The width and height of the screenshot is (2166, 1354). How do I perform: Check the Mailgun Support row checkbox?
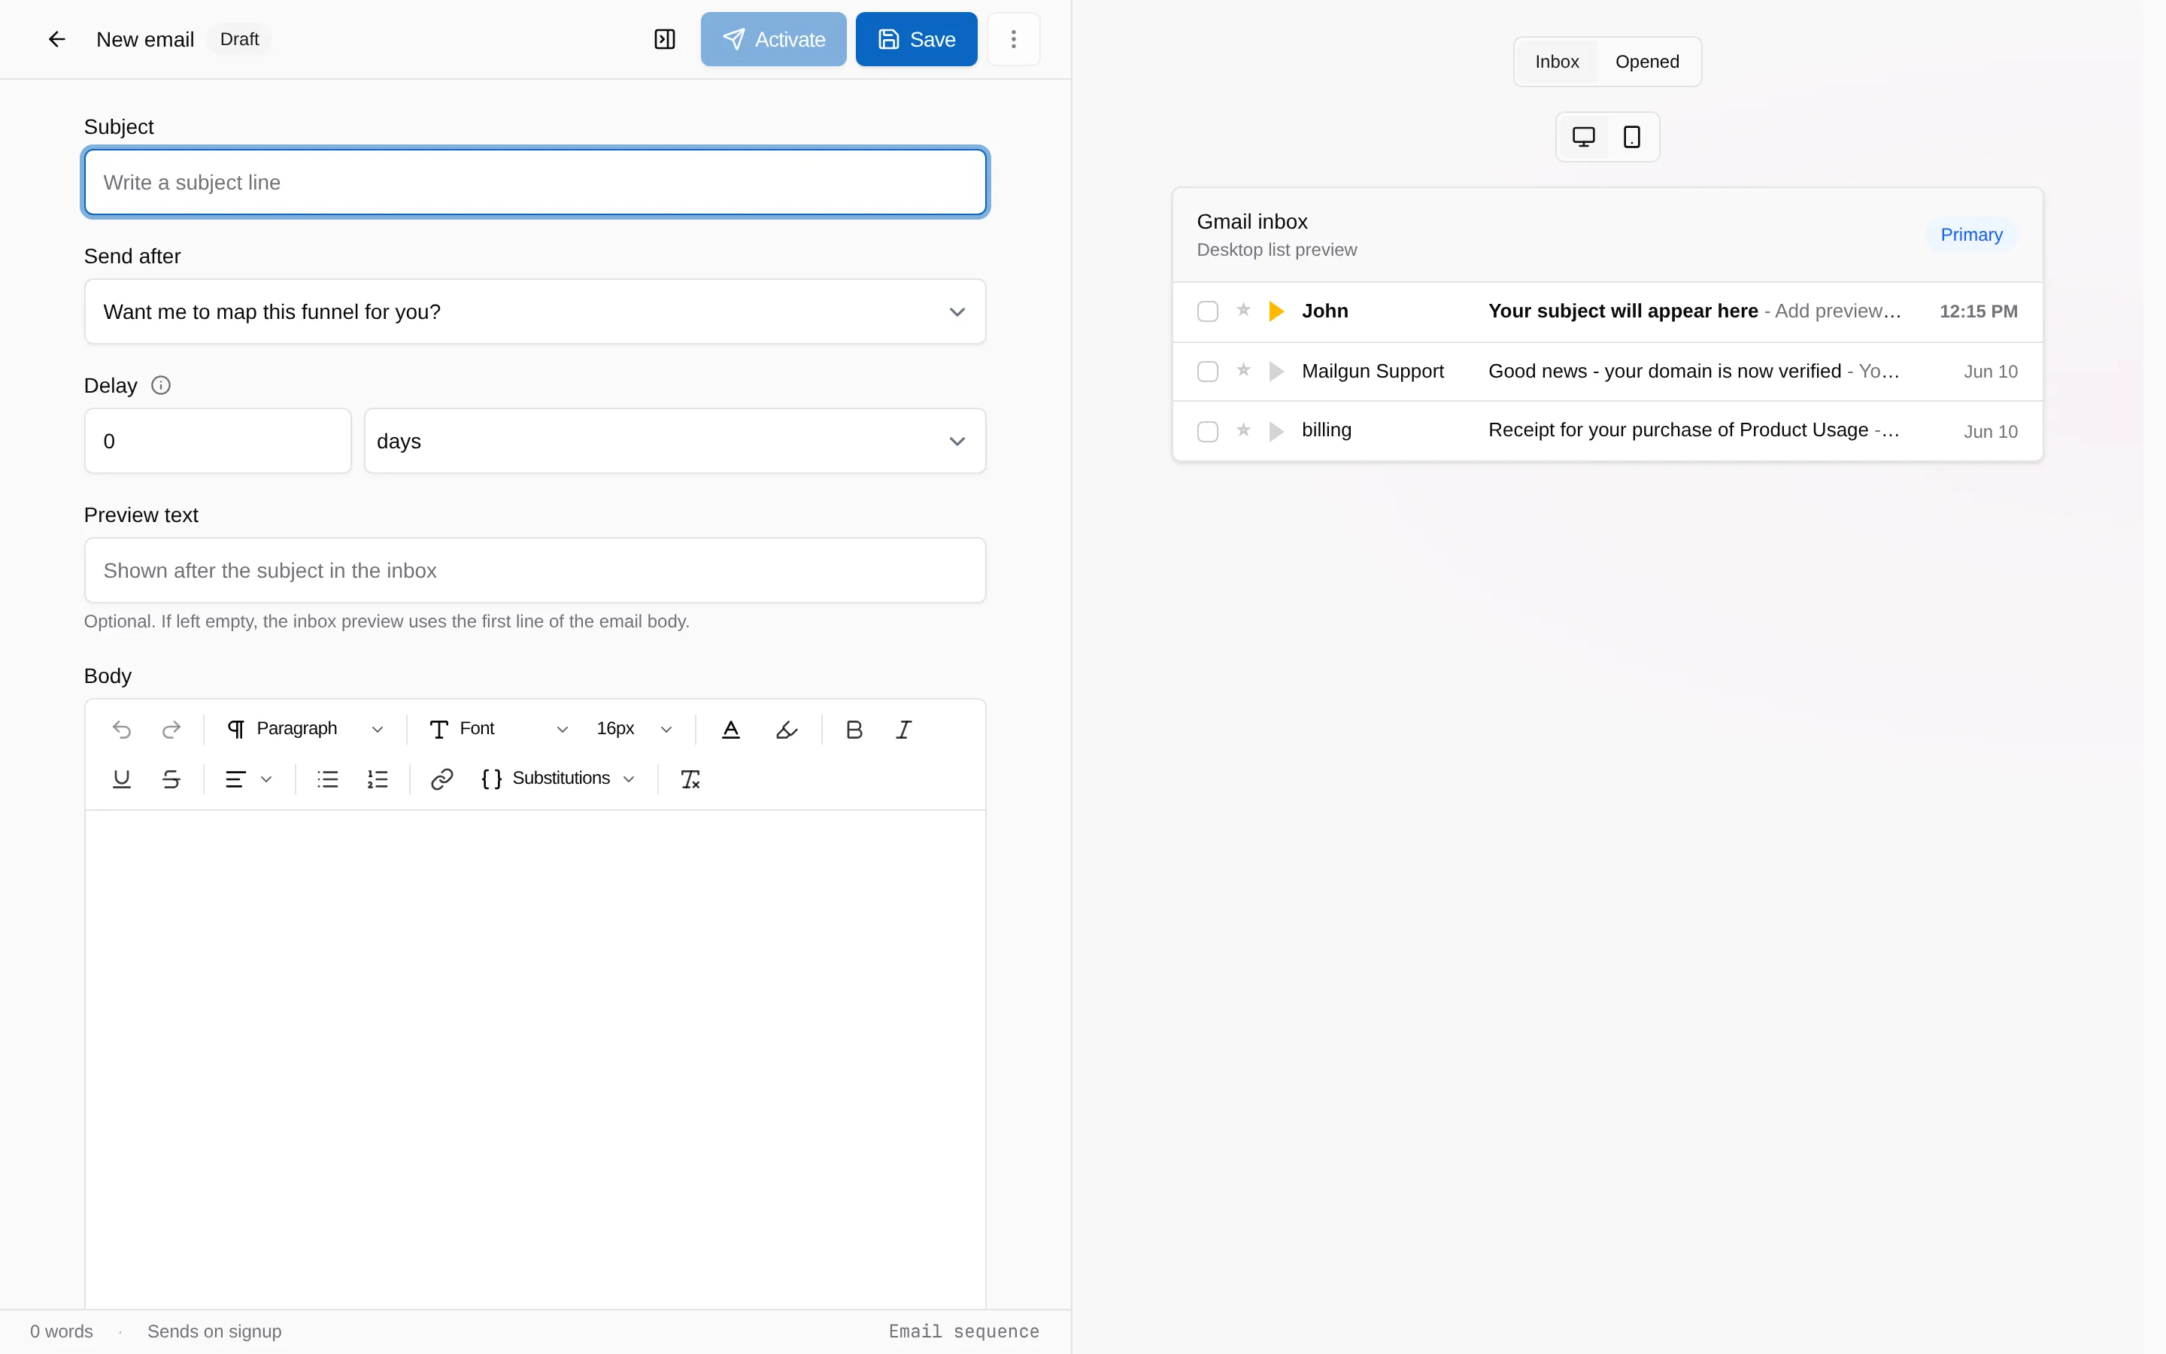[1207, 372]
